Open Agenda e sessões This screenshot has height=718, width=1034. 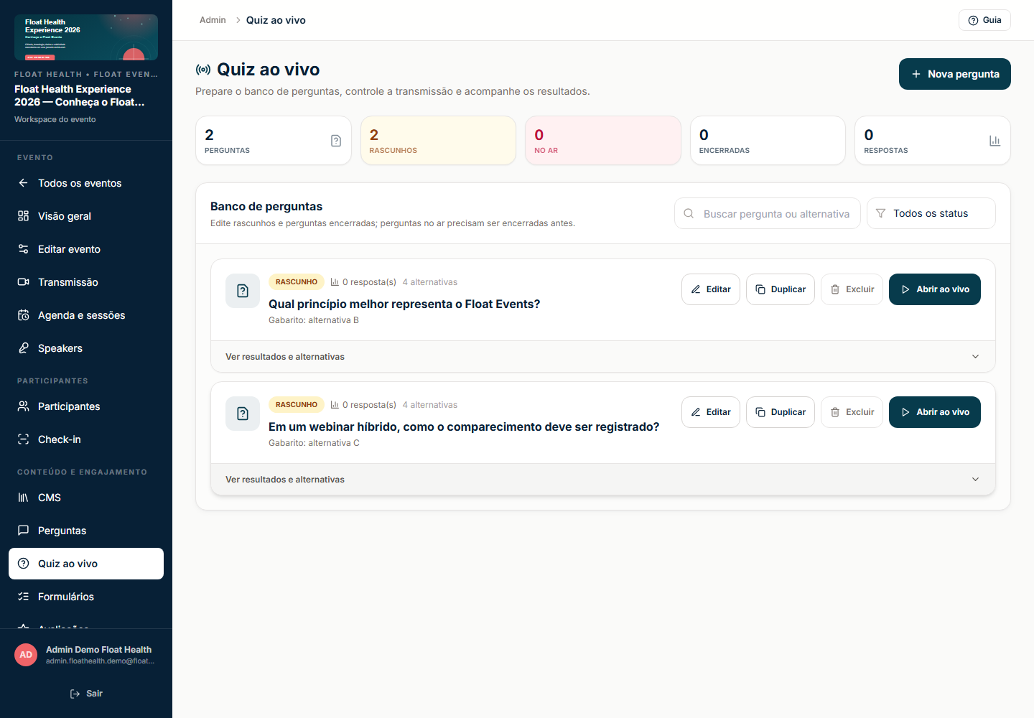(86, 315)
